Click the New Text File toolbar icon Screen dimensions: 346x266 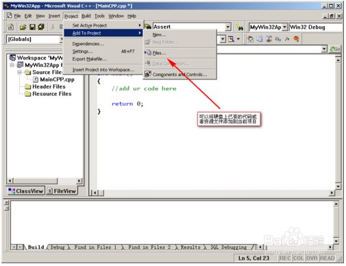11,27
